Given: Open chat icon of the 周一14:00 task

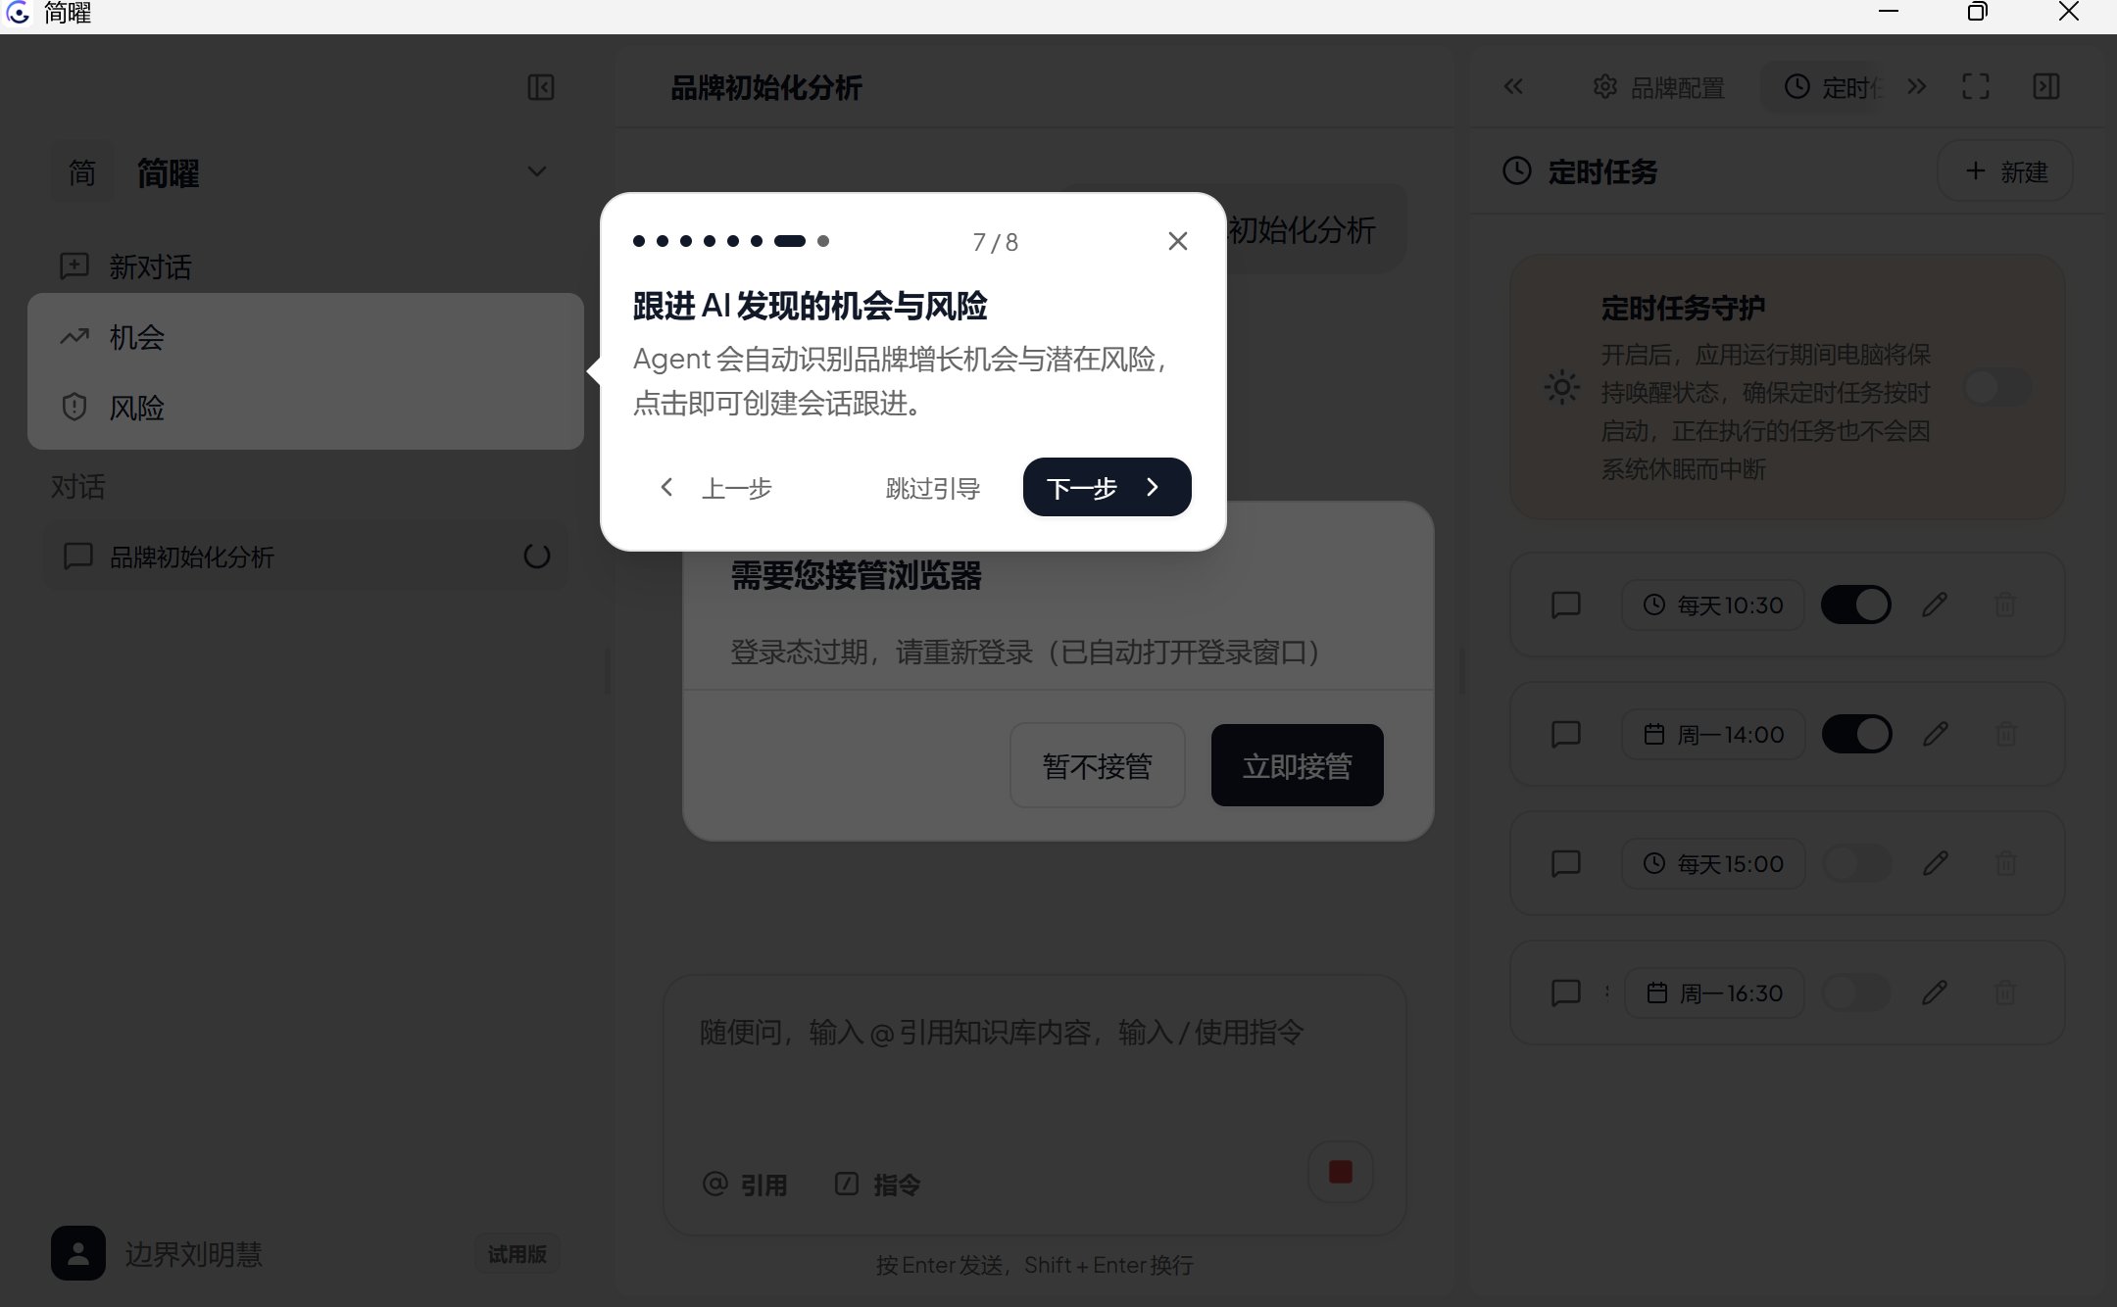Looking at the screenshot, I should [x=1566, y=734].
